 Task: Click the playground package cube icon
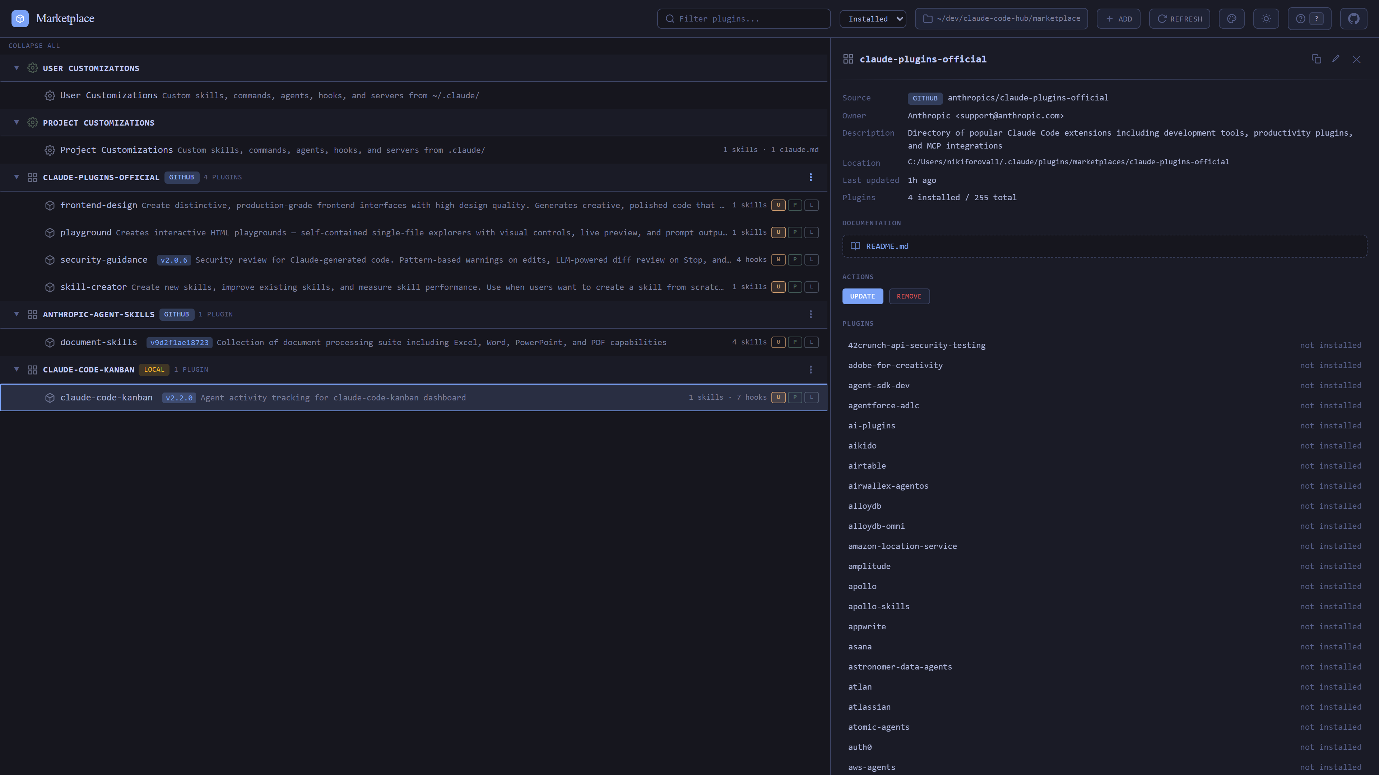pyautogui.click(x=50, y=232)
